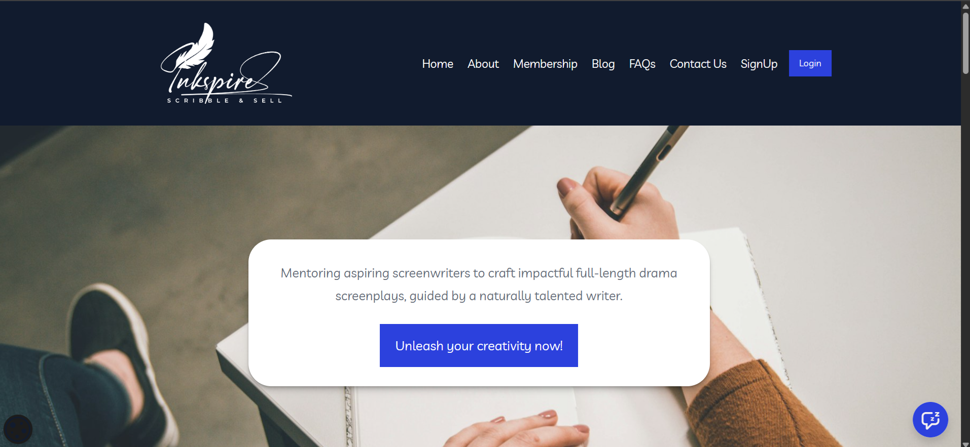Click the Inkspire feather logo
The height and width of the screenshot is (447, 970).
[226, 63]
